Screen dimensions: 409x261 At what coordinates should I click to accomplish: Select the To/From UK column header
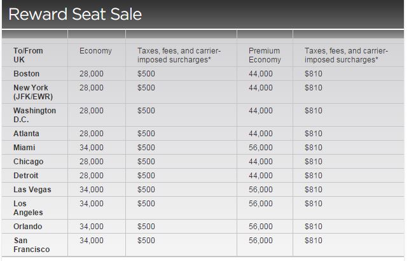pyautogui.click(x=28, y=55)
